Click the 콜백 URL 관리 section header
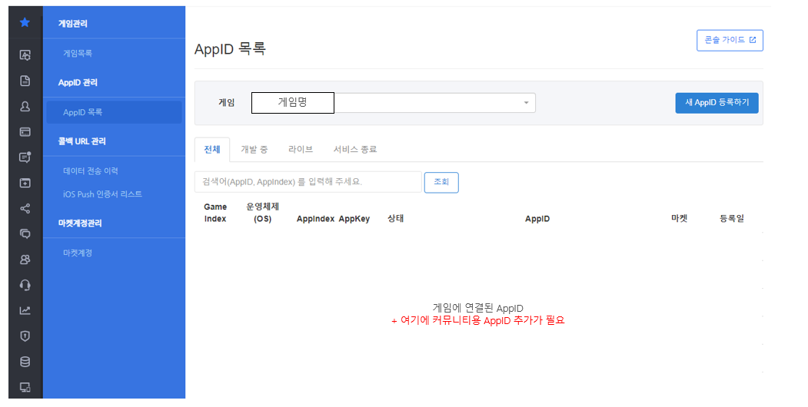The height and width of the screenshot is (407, 808). pyautogui.click(x=82, y=141)
